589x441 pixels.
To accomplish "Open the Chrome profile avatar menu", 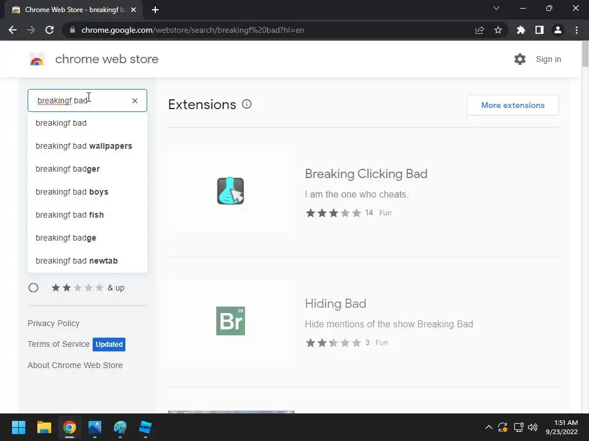I will click(558, 30).
